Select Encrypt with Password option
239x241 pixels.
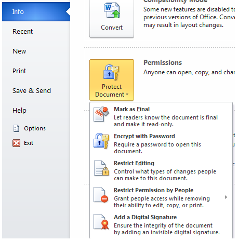point(161,143)
